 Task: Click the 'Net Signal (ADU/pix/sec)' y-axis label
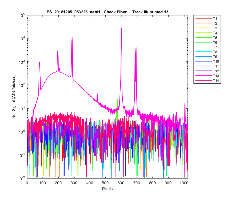(x=14, y=97)
